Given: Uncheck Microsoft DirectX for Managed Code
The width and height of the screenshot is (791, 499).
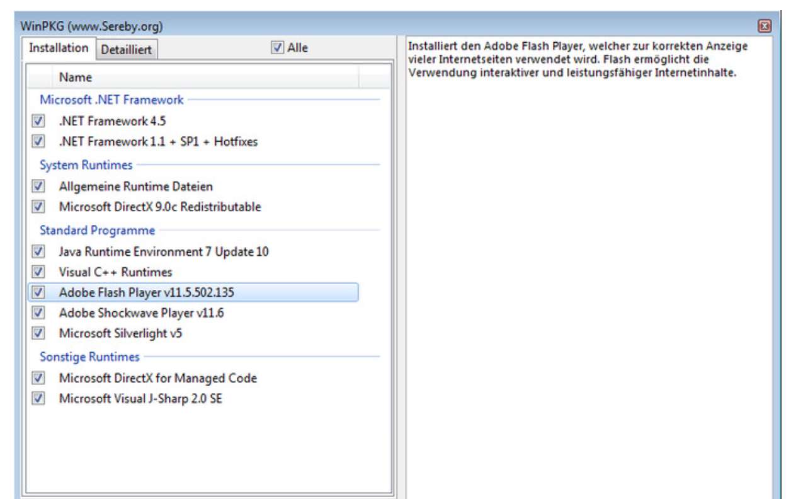Looking at the screenshot, I should coord(39,378).
